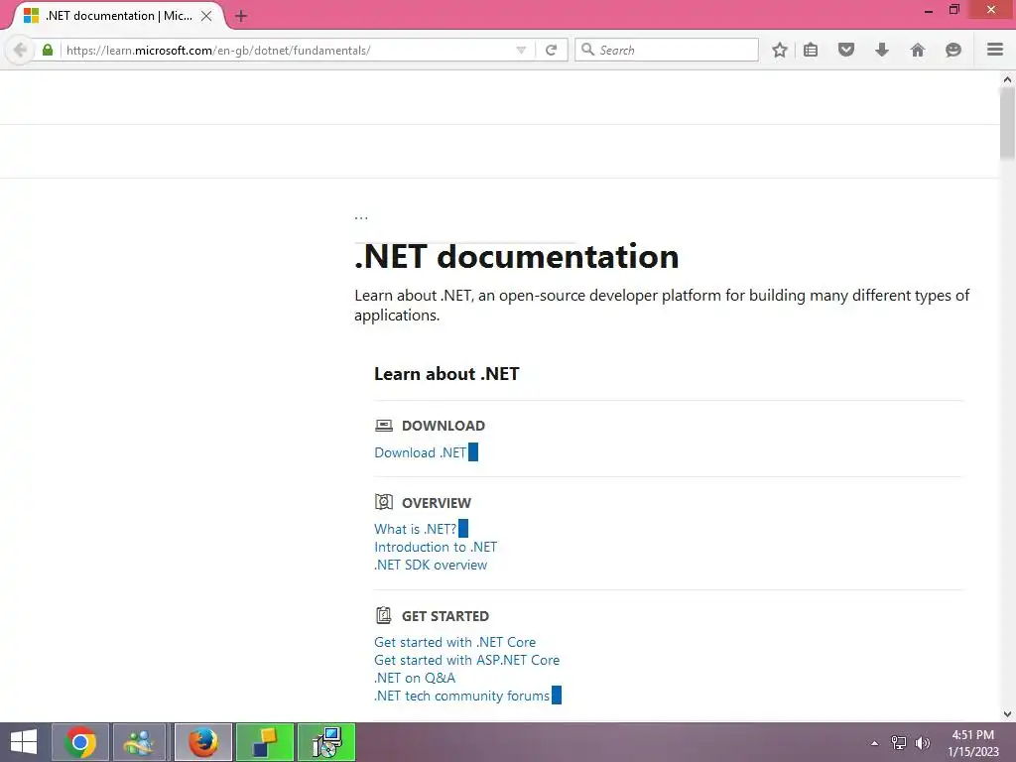The height and width of the screenshot is (762, 1016).
Task: Reload the page with the refresh icon
Action: (552, 50)
